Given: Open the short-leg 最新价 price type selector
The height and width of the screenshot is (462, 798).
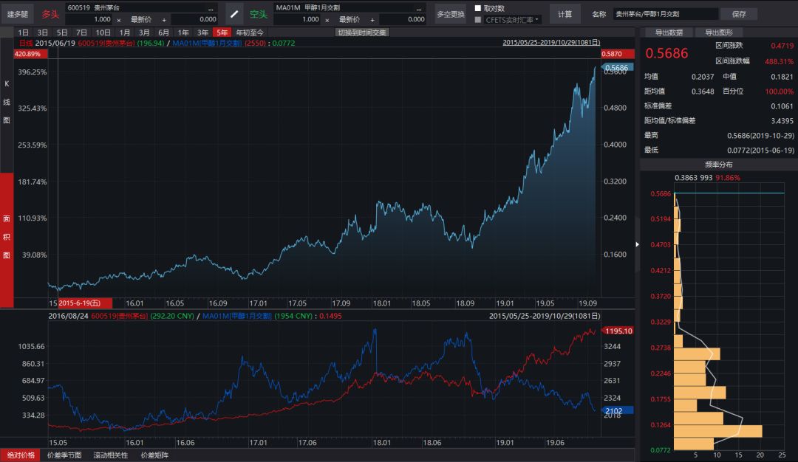Looking at the screenshot, I should point(349,20).
